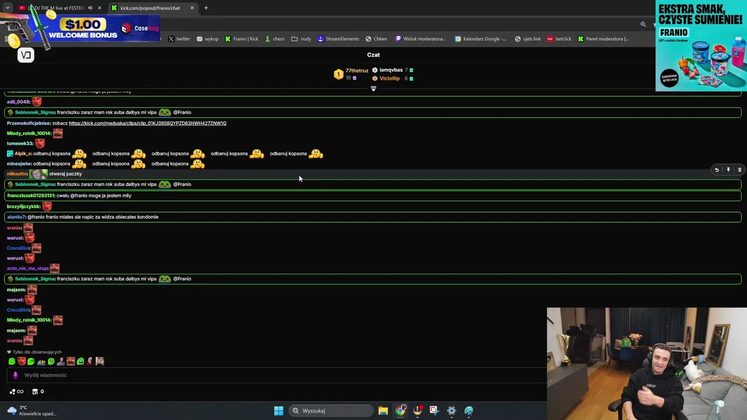The image size is (747, 420).
Task: Click the purple microphone icon in message box
Action: tap(15, 375)
